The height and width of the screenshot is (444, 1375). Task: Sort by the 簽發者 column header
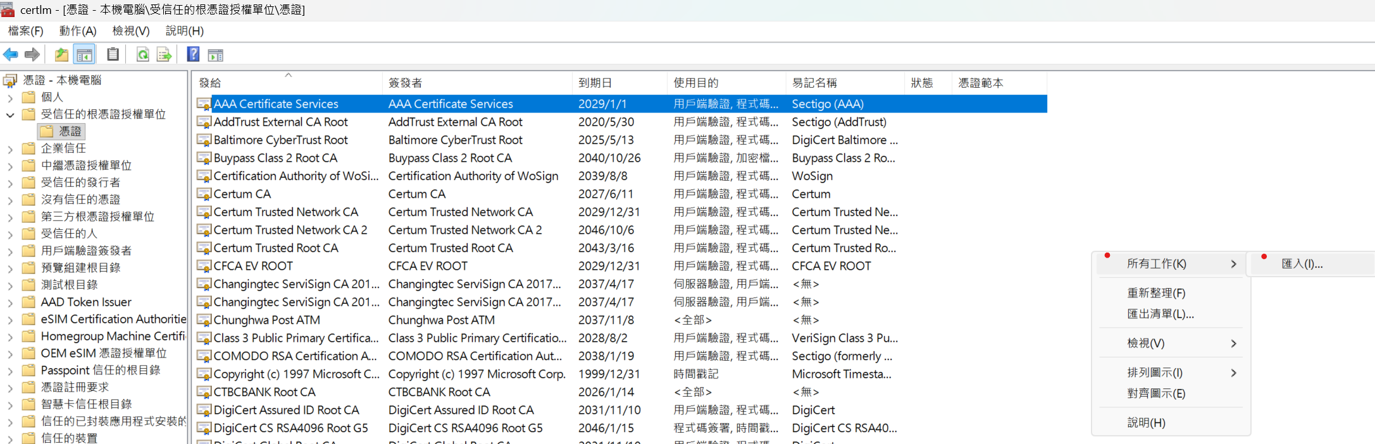(x=477, y=83)
